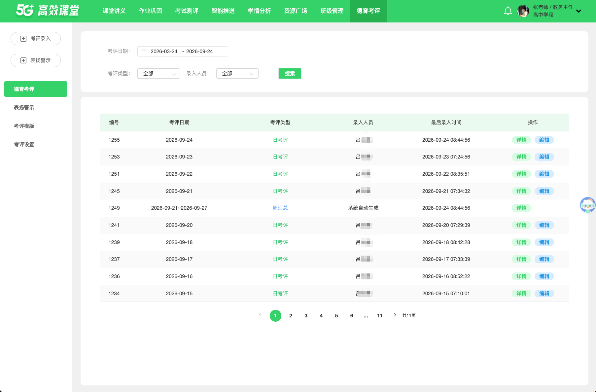The image size is (596, 392).
Task: Click the 5G+ 高效课堂 logo
Action: [x=48, y=11]
